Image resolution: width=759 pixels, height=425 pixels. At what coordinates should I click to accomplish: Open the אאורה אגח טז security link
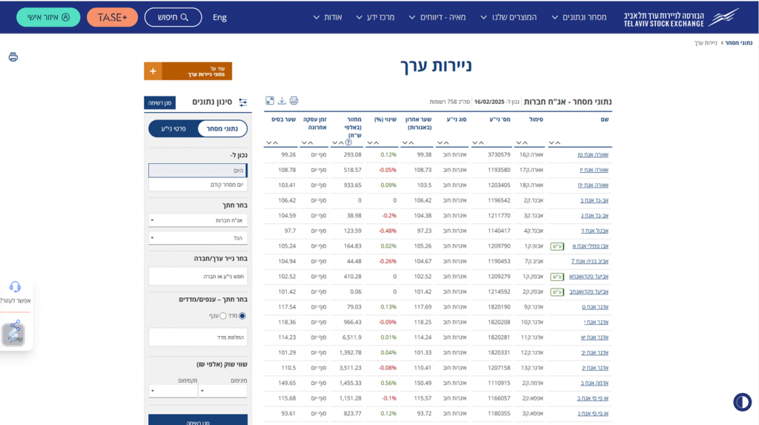click(x=592, y=154)
